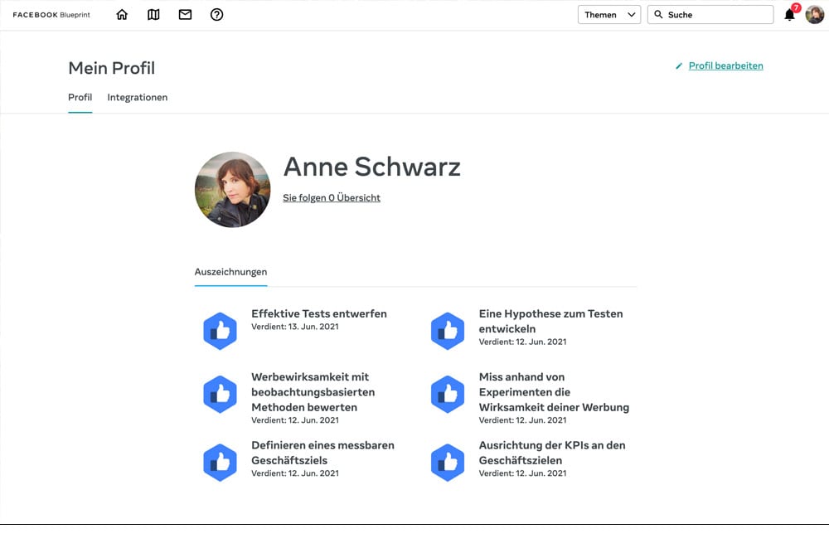The height and width of the screenshot is (553, 829).
Task: Open the courses catalog map icon
Action: pyautogui.click(x=153, y=14)
